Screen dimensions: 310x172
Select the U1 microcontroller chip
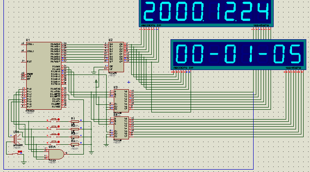[x=44, y=75]
